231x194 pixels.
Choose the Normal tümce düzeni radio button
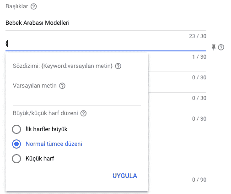coord(16,144)
